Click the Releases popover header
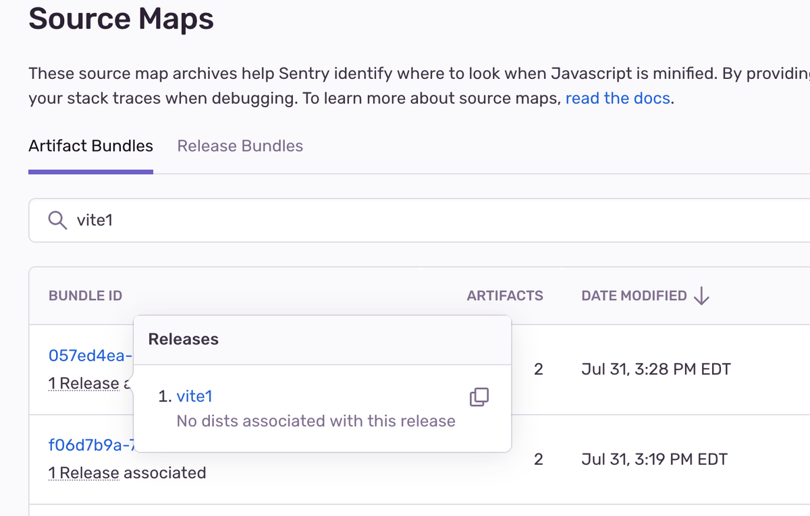Viewport: 810px width, 516px height. [x=182, y=339]
